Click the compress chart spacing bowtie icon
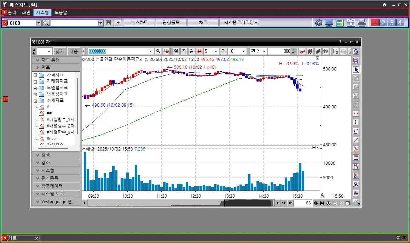 [322, 203]
